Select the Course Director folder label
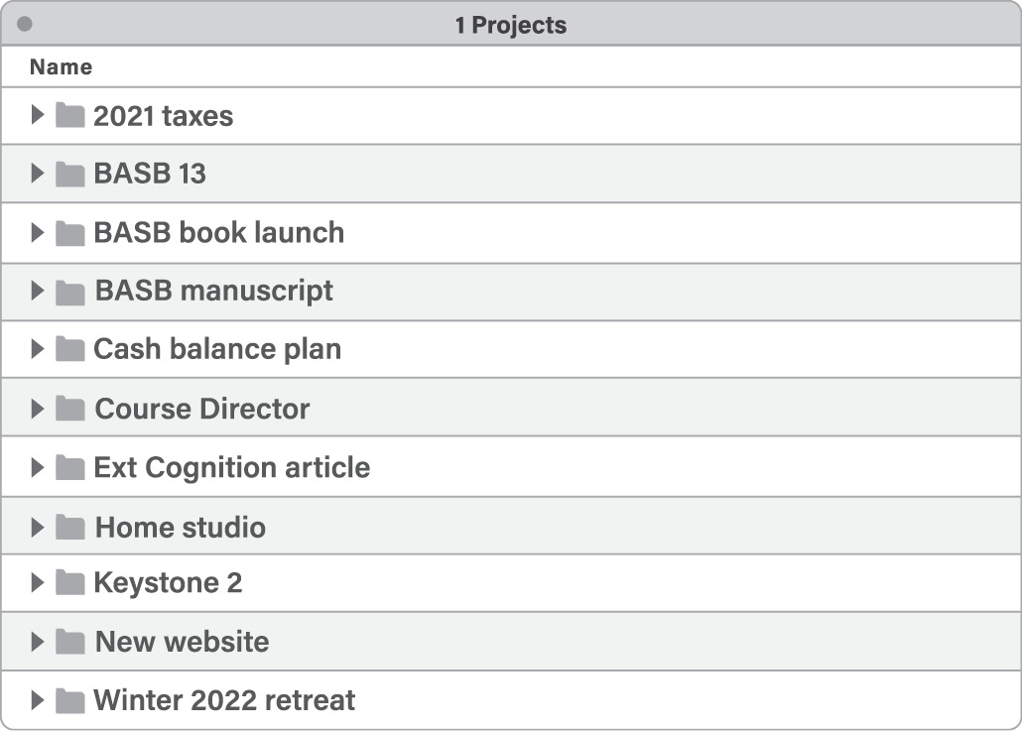This screenshot has height=731, width=1022. click(x=202, y=409)
